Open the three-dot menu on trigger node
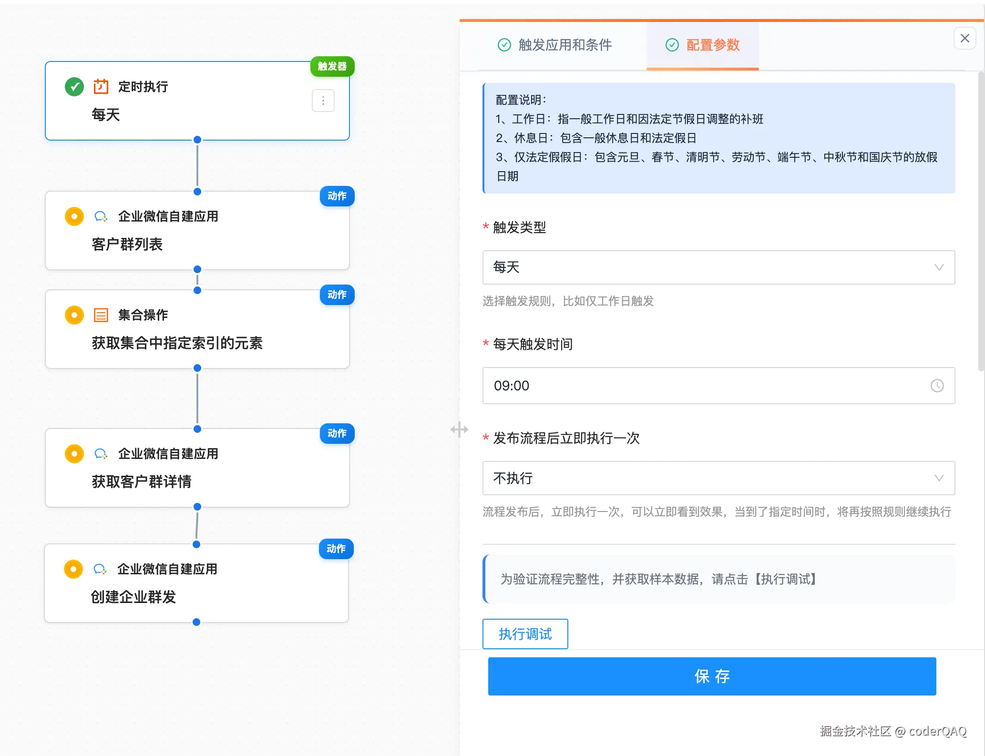985x756 pixels. 323,101
